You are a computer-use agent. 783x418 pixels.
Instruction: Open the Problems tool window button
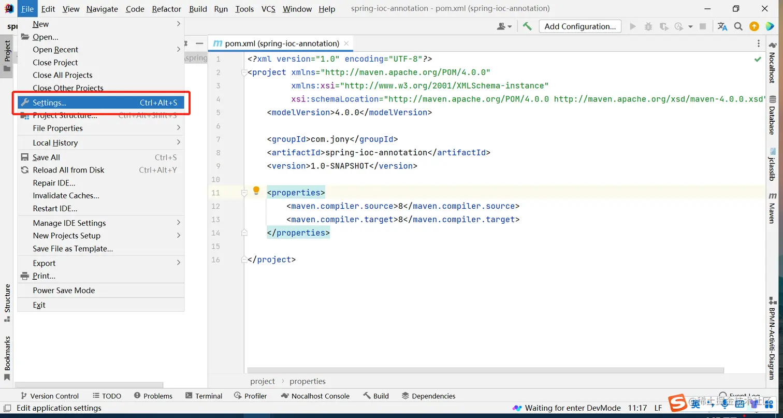click(153, 396)
